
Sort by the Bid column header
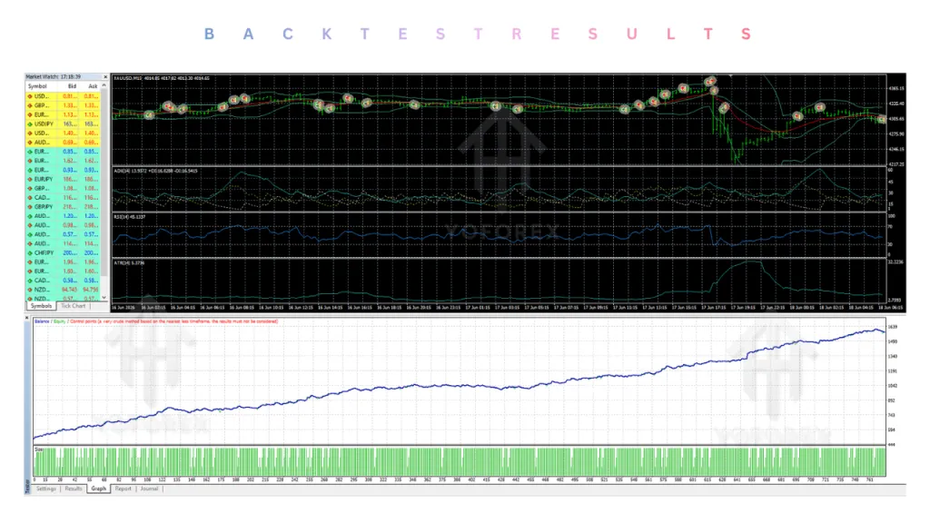(x=72, y=86)
